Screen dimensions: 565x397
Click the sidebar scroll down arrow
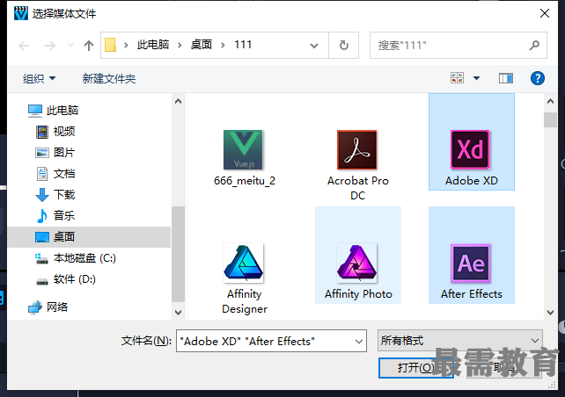(x=178, y=312)
